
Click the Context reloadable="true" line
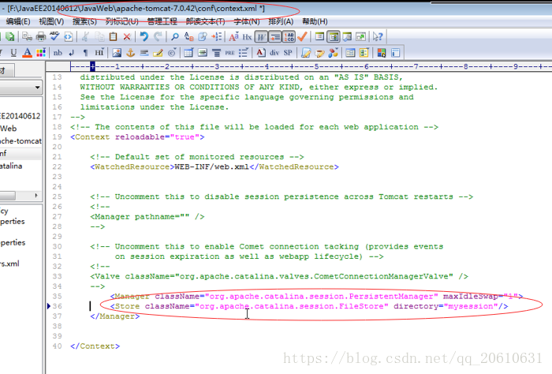click(137, 137)
